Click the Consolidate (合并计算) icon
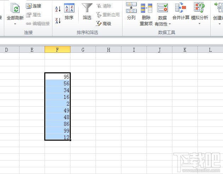223x174 pixels. (181, 7)
